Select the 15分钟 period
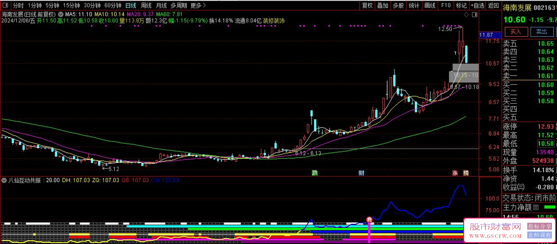The width and height of the screenshot is (557, 244). pyautogui.click(x=71, y=6)
